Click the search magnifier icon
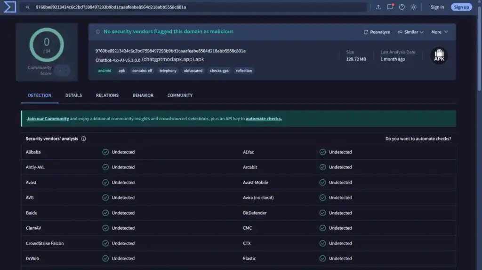Image resolution: width=482 pixels, height=270 pixels. [28, 7]
